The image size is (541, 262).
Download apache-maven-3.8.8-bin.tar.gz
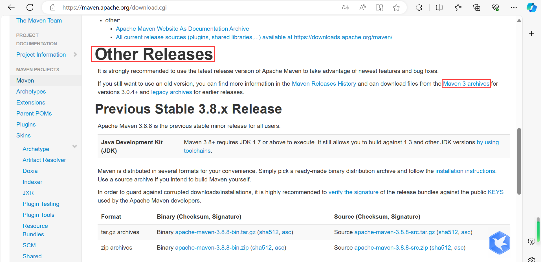[215, 232]
